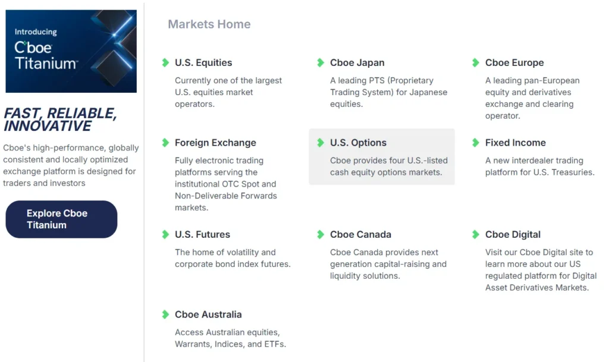Click the green arrow icon beside Foreign Exchange
The height and width of the screenshot is (362, 609).
coord(165,143)
